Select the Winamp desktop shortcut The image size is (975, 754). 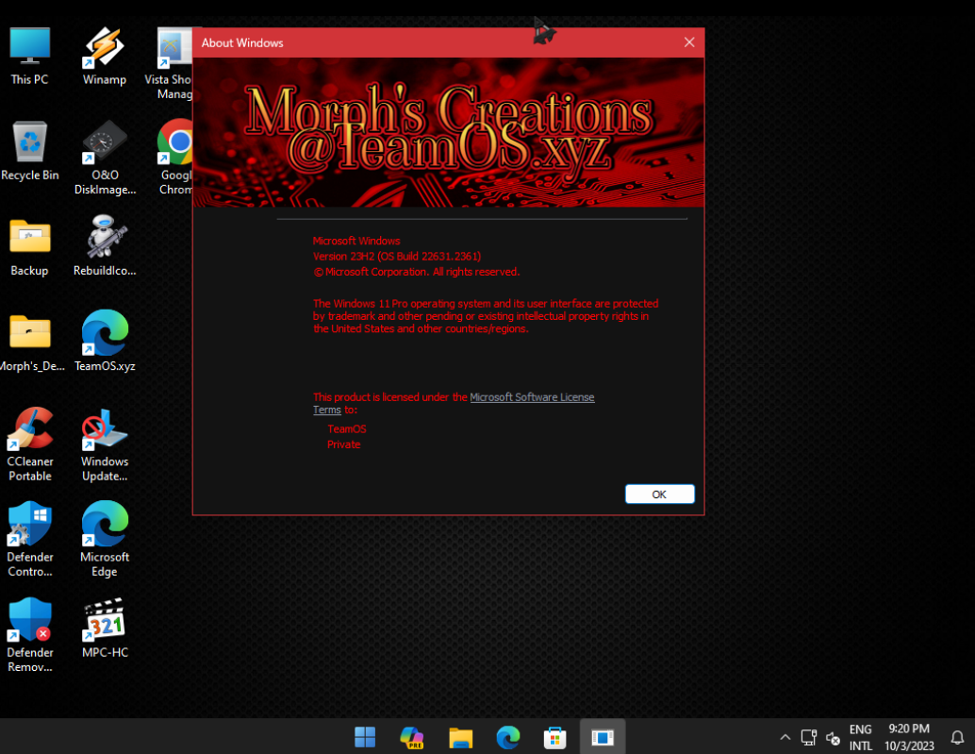(x=105, y=56)
